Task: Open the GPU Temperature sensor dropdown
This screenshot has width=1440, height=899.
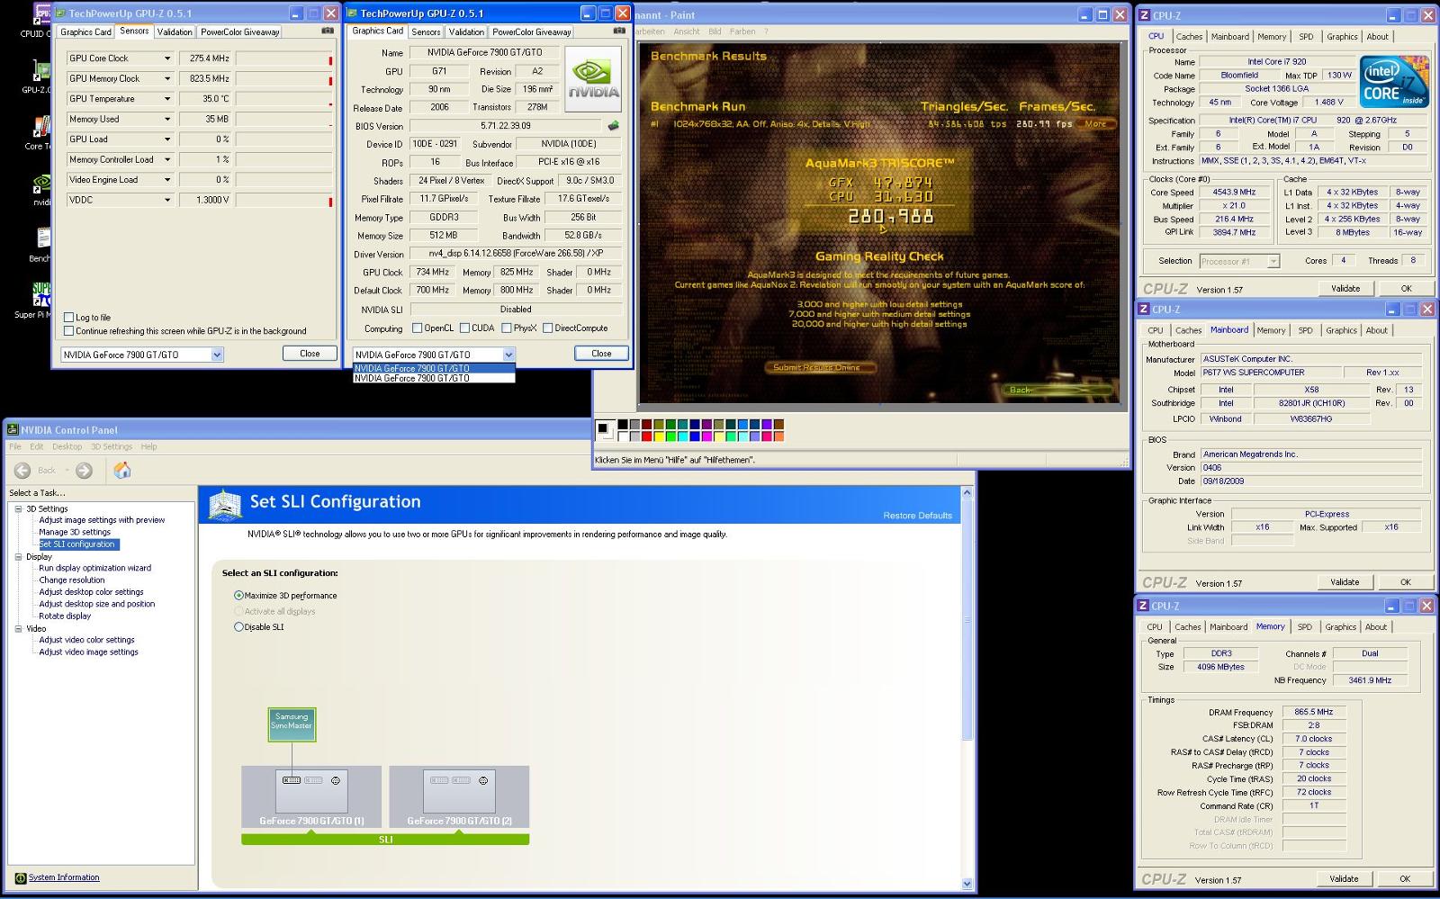Action: pyautogui.click(x=166, y=99)
